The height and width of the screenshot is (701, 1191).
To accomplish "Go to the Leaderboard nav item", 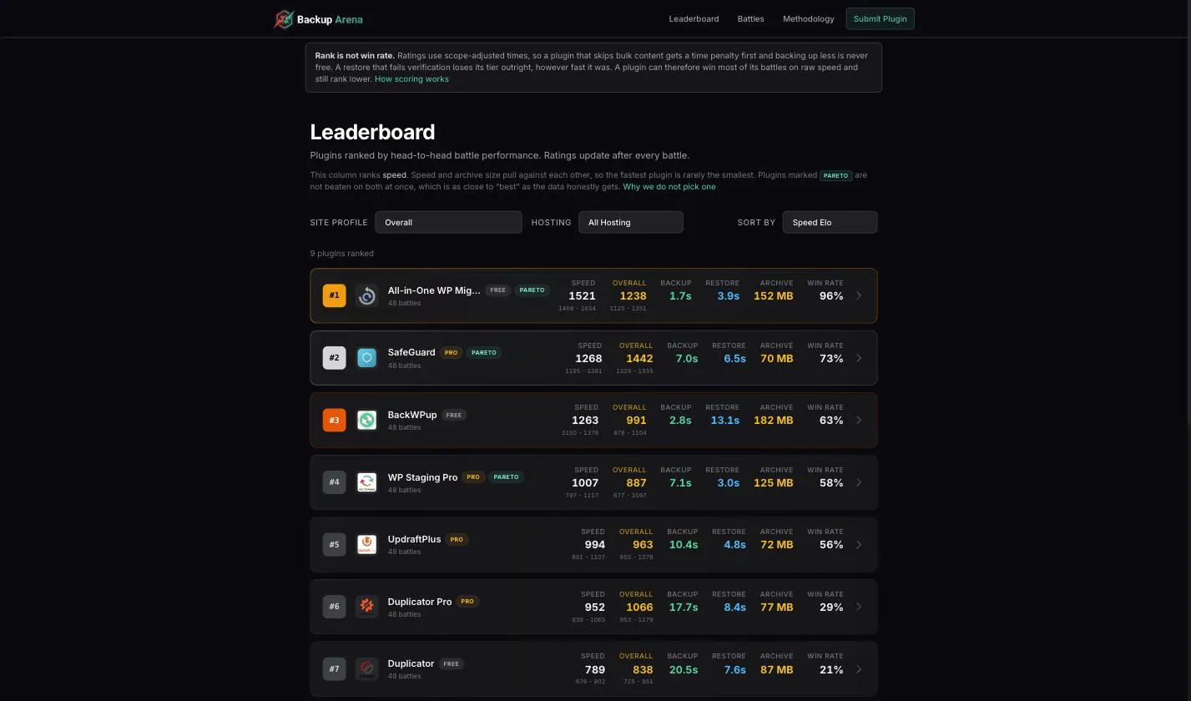I will [x=694, y=18].
